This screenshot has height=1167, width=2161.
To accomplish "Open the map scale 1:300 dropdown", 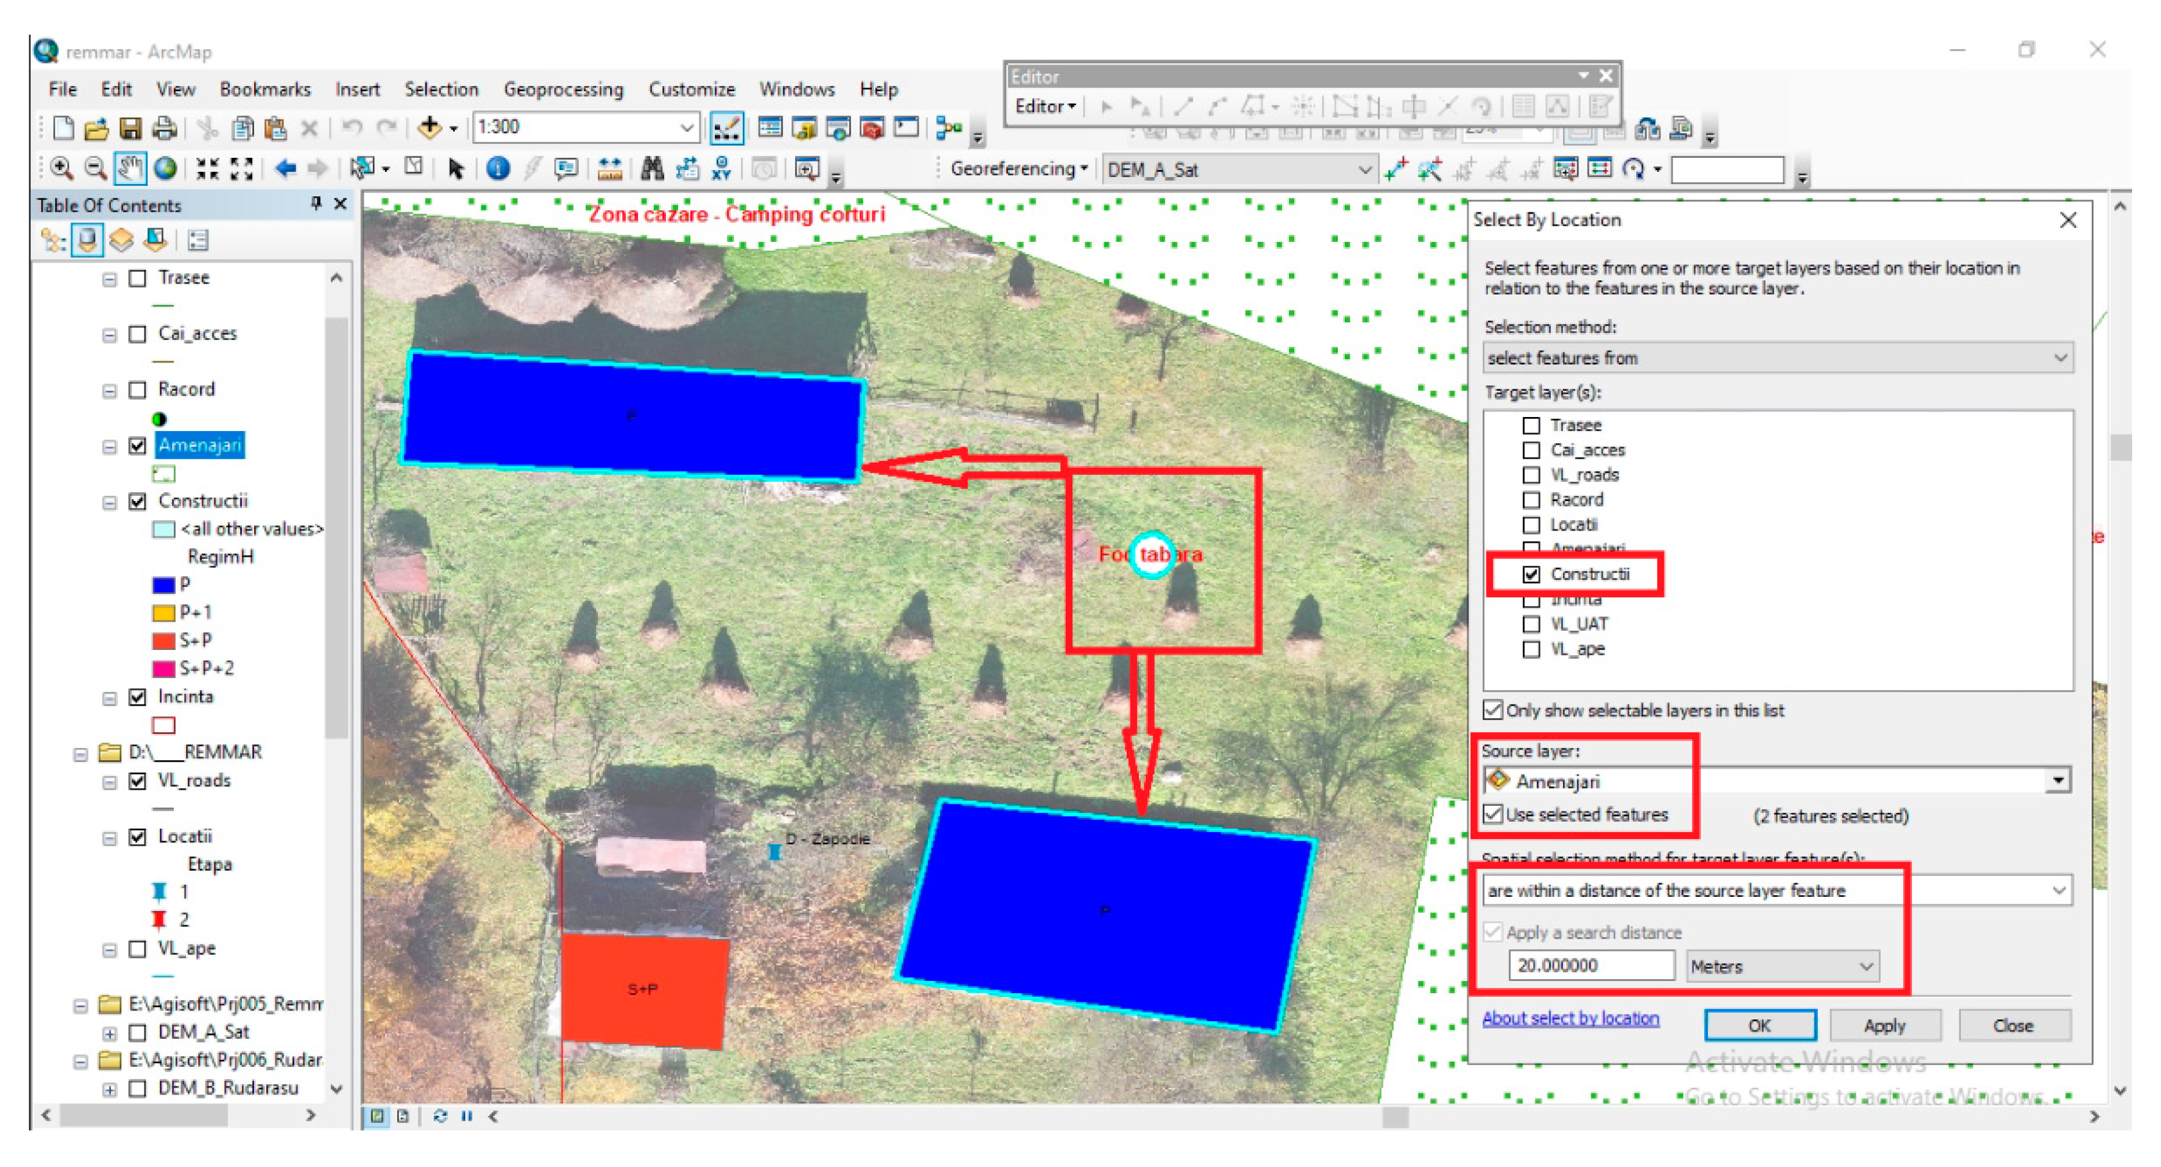I will (685, 128).
